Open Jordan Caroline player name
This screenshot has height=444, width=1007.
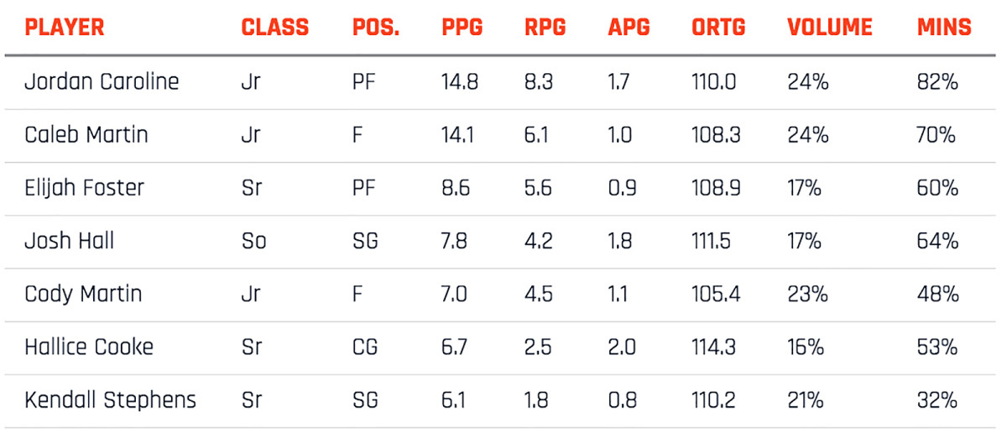tap(102, 82)
